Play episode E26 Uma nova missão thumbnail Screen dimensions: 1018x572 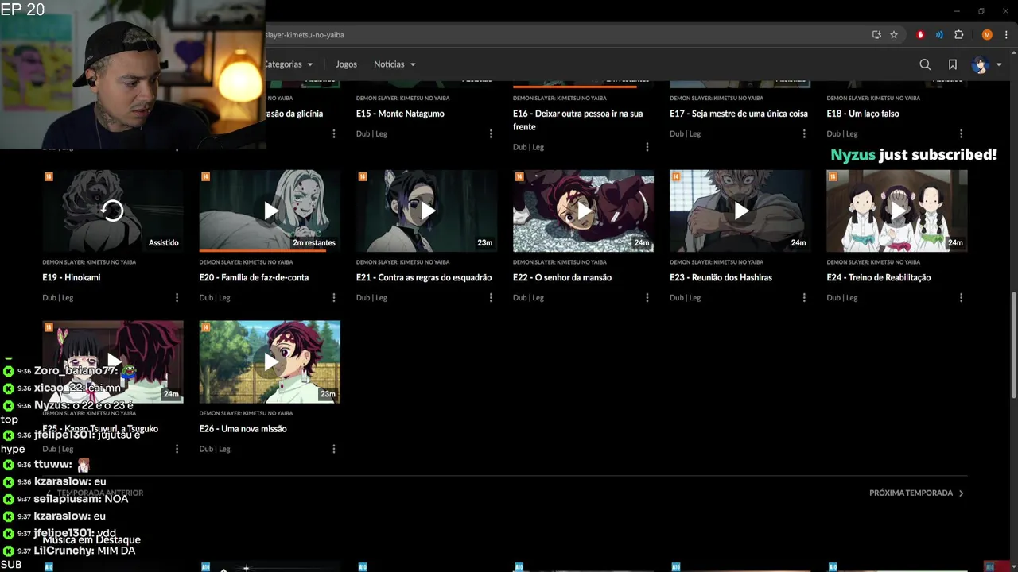click(270, 361)
